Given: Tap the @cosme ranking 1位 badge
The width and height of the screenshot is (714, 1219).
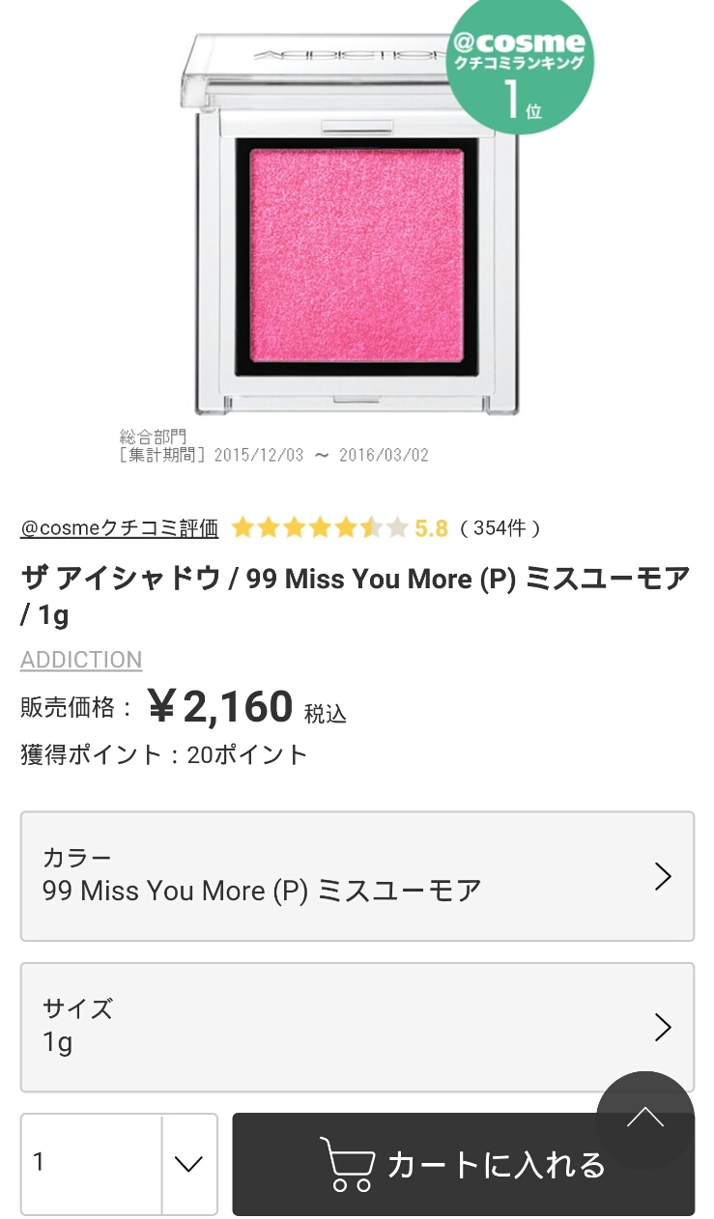Looking at the screenshot, I should (519, 68).
